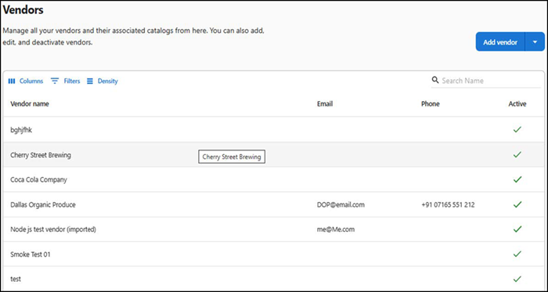Select the Cherry Street Brewing vendor name
The height and width of the screenshot is (292, 548).
(x=41, y=155)
